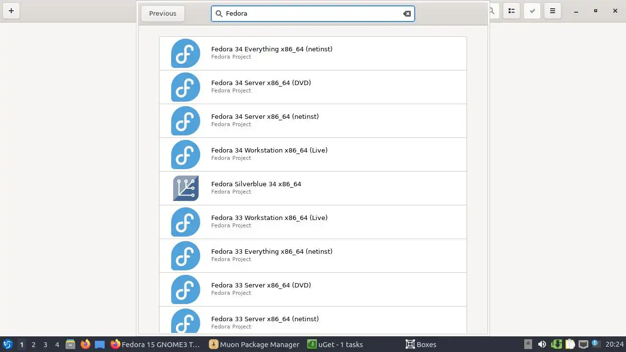This screenshot has height=352, width=626.
Task: Click the show desktop icon in taskbar
Action: (100, 345)
